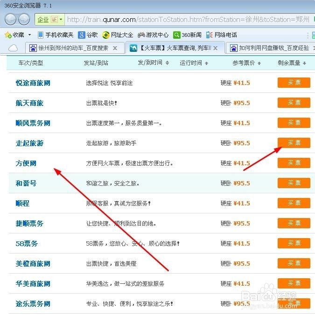Expand the 收藏 dropdown arrow
Viewport: 315px width, 317px height.
[29, 35]
